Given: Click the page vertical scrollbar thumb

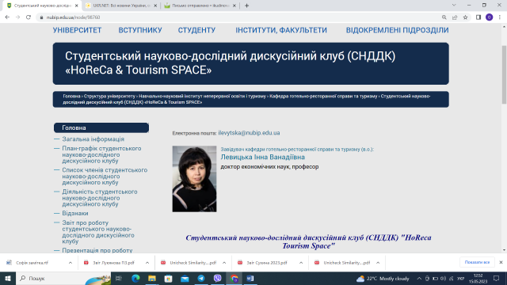Looking at the screenshot, I should [x=504, y=75].
